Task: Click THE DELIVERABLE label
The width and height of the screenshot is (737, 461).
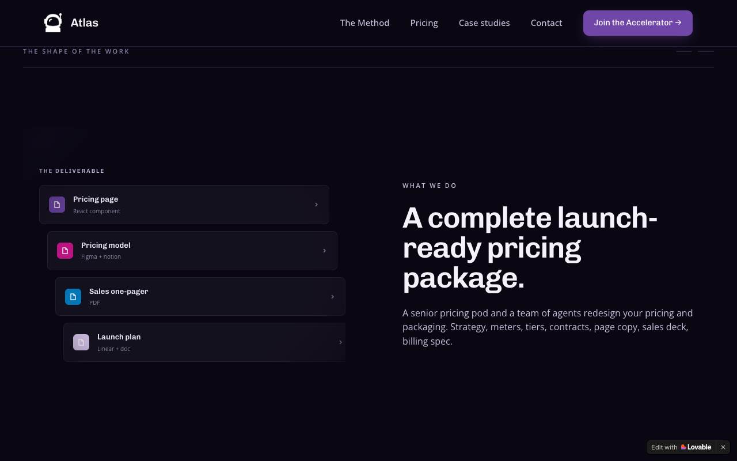Action: (72, 171)
